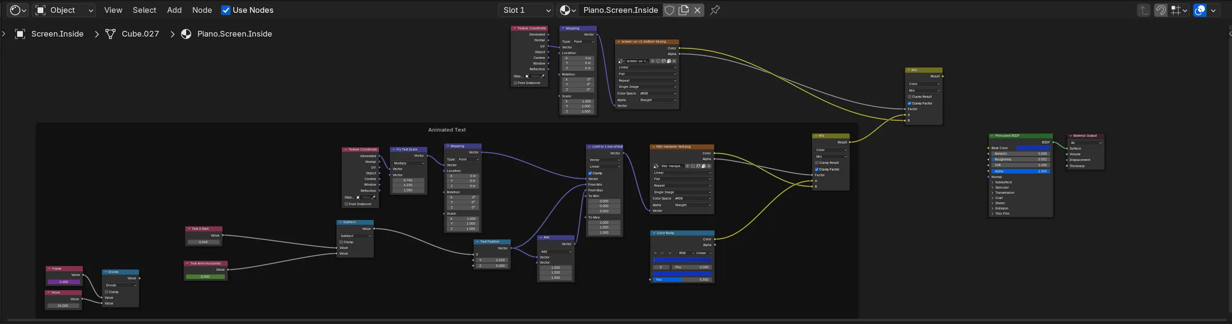Toggle the snapping magnet icon
1232x324 pixels.
coord(1161,10)
